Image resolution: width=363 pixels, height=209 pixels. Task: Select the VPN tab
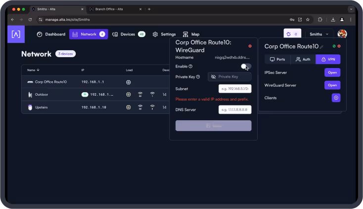tap(328, 59)
